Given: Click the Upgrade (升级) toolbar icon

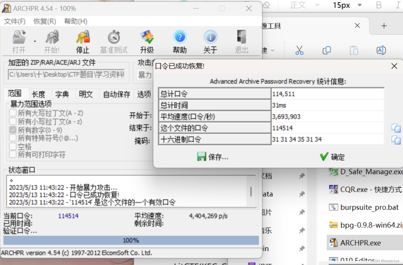Looking at the screenshot, I should (x=147, y=41).
